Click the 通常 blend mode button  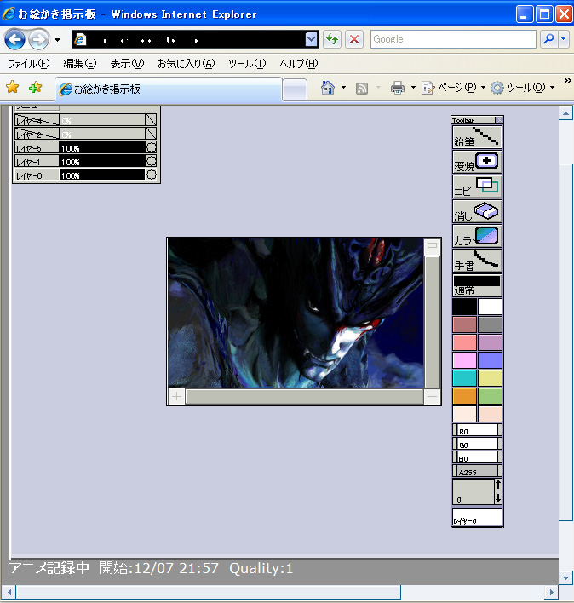click(477, 285)
